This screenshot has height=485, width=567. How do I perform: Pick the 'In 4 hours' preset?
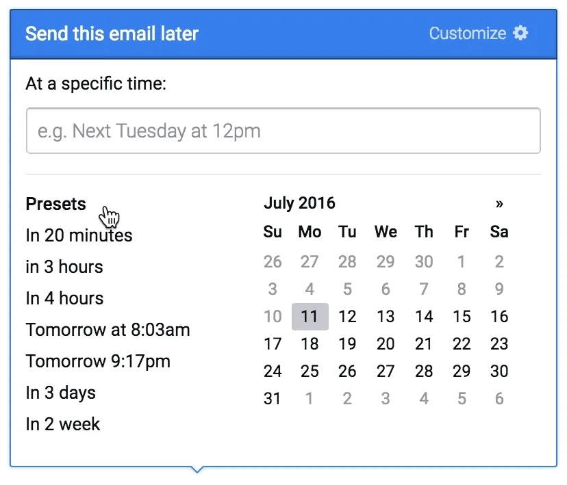(x=65, y=298)
